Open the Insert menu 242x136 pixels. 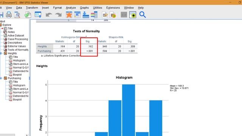pos(45,8)
